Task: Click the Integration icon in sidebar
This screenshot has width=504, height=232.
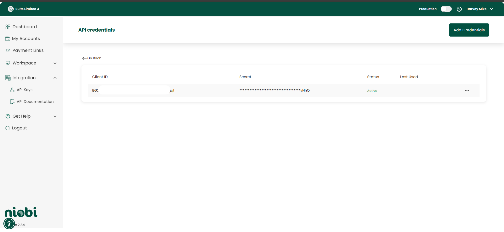Action: point(8,78)
